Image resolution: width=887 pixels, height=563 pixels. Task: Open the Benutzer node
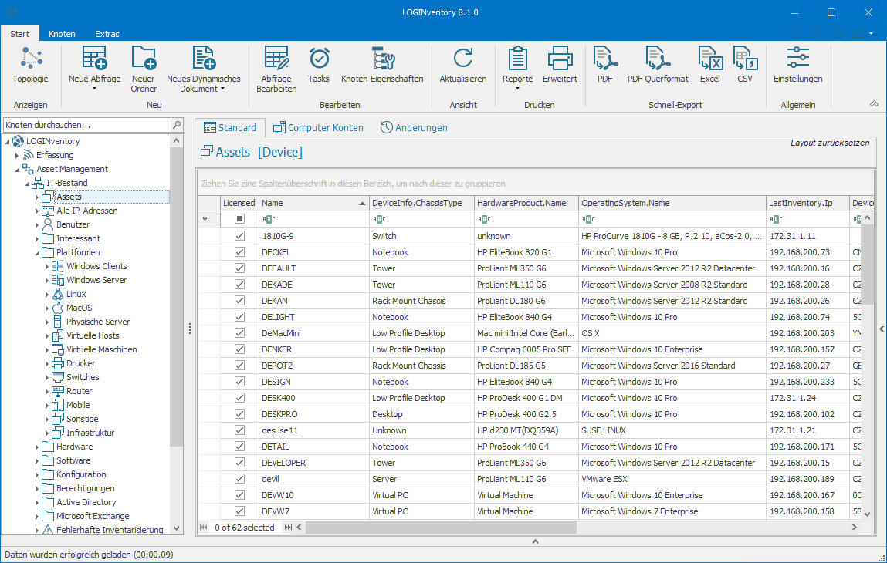73,224
